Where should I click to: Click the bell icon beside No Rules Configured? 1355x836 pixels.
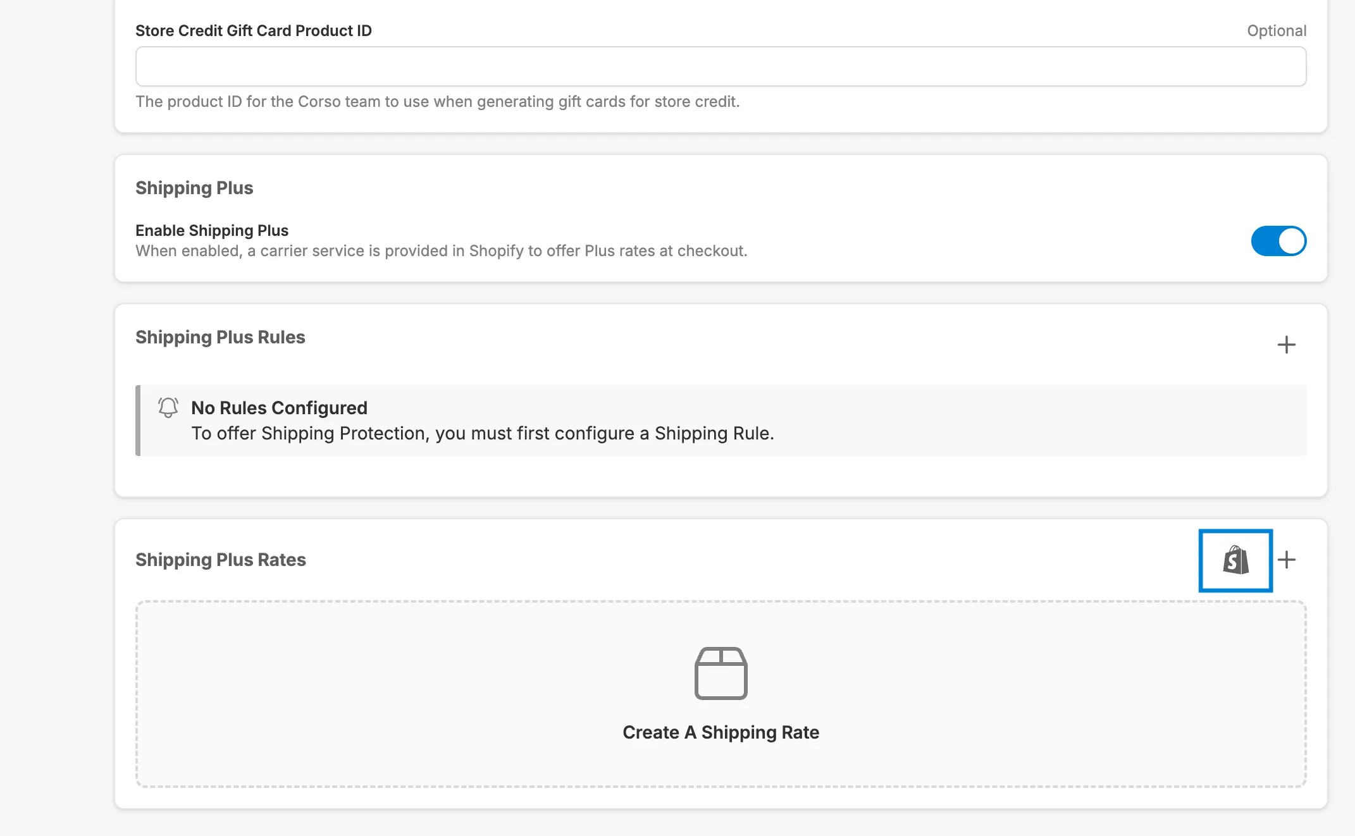pyautogui.click(x=168, y=407)
